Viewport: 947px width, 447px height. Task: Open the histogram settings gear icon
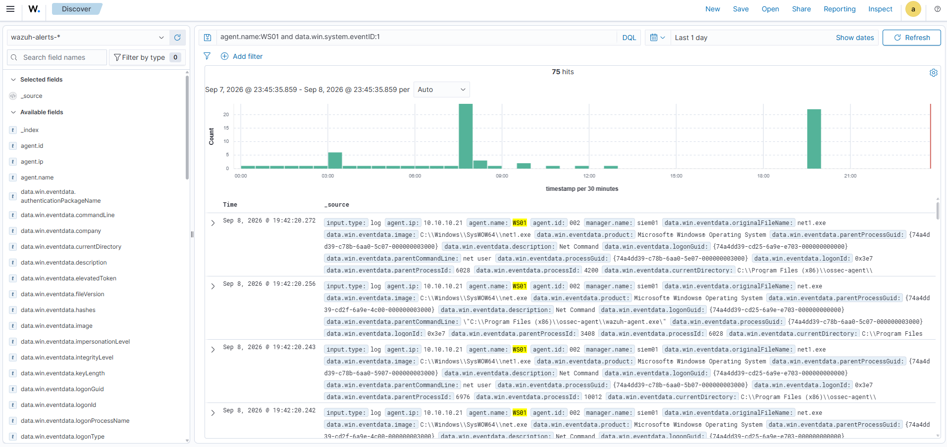[x=933, y=73]
